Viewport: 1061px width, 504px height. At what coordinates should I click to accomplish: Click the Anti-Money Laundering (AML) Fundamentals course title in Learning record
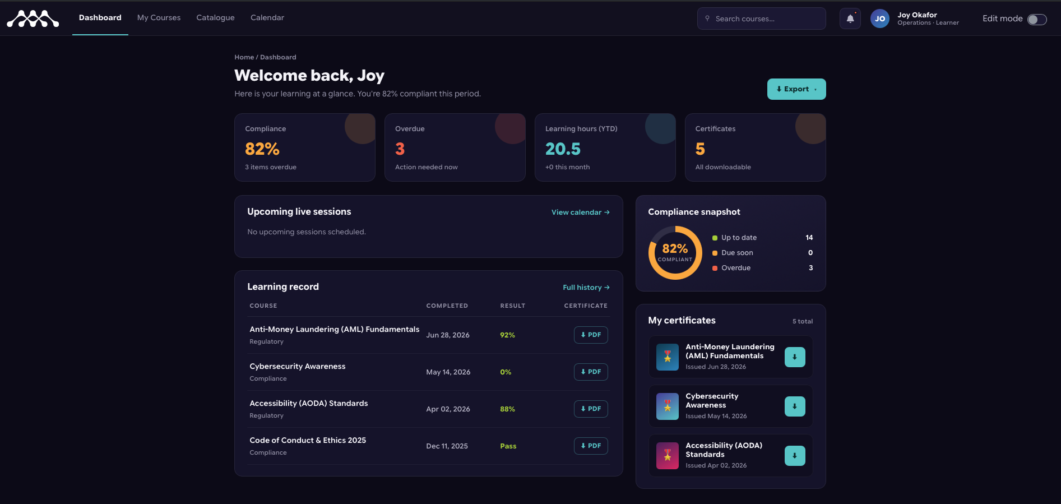(x=335, y=330)
